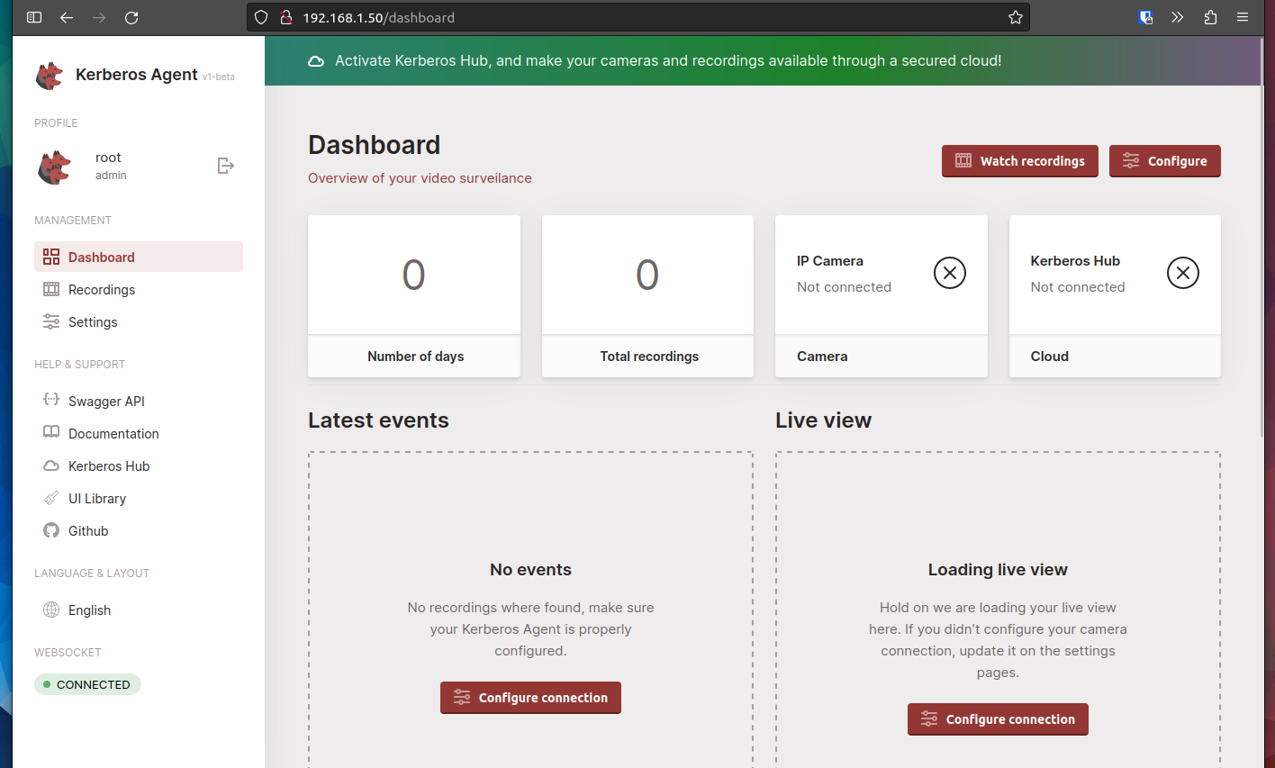This screenshot has height=768, width=1275.
Task: Click the Dashboard grid icon in sidebar
Action: tap(51, 257)
